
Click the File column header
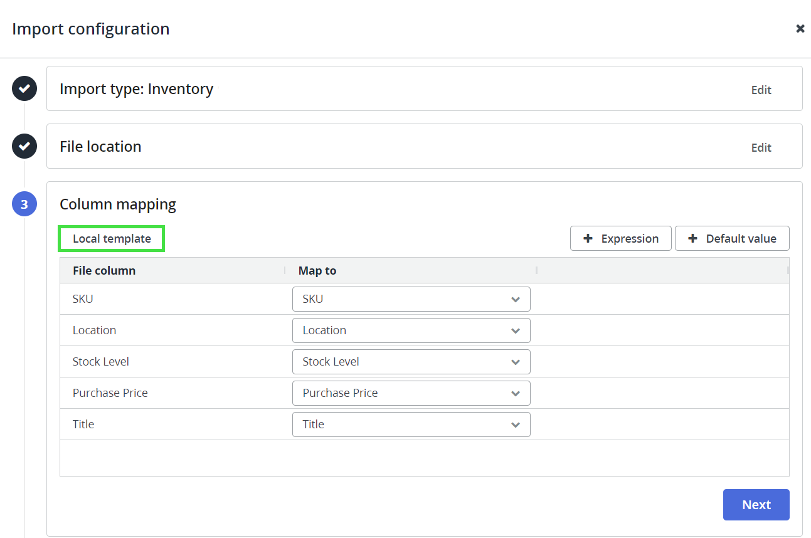(x=104, y=271)
